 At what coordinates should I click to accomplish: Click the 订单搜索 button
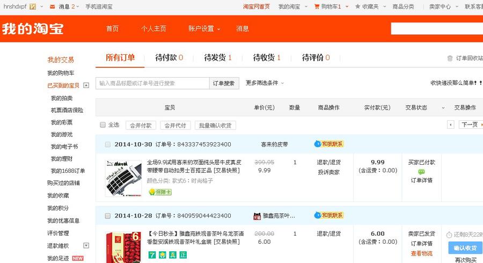pos(224,83)
